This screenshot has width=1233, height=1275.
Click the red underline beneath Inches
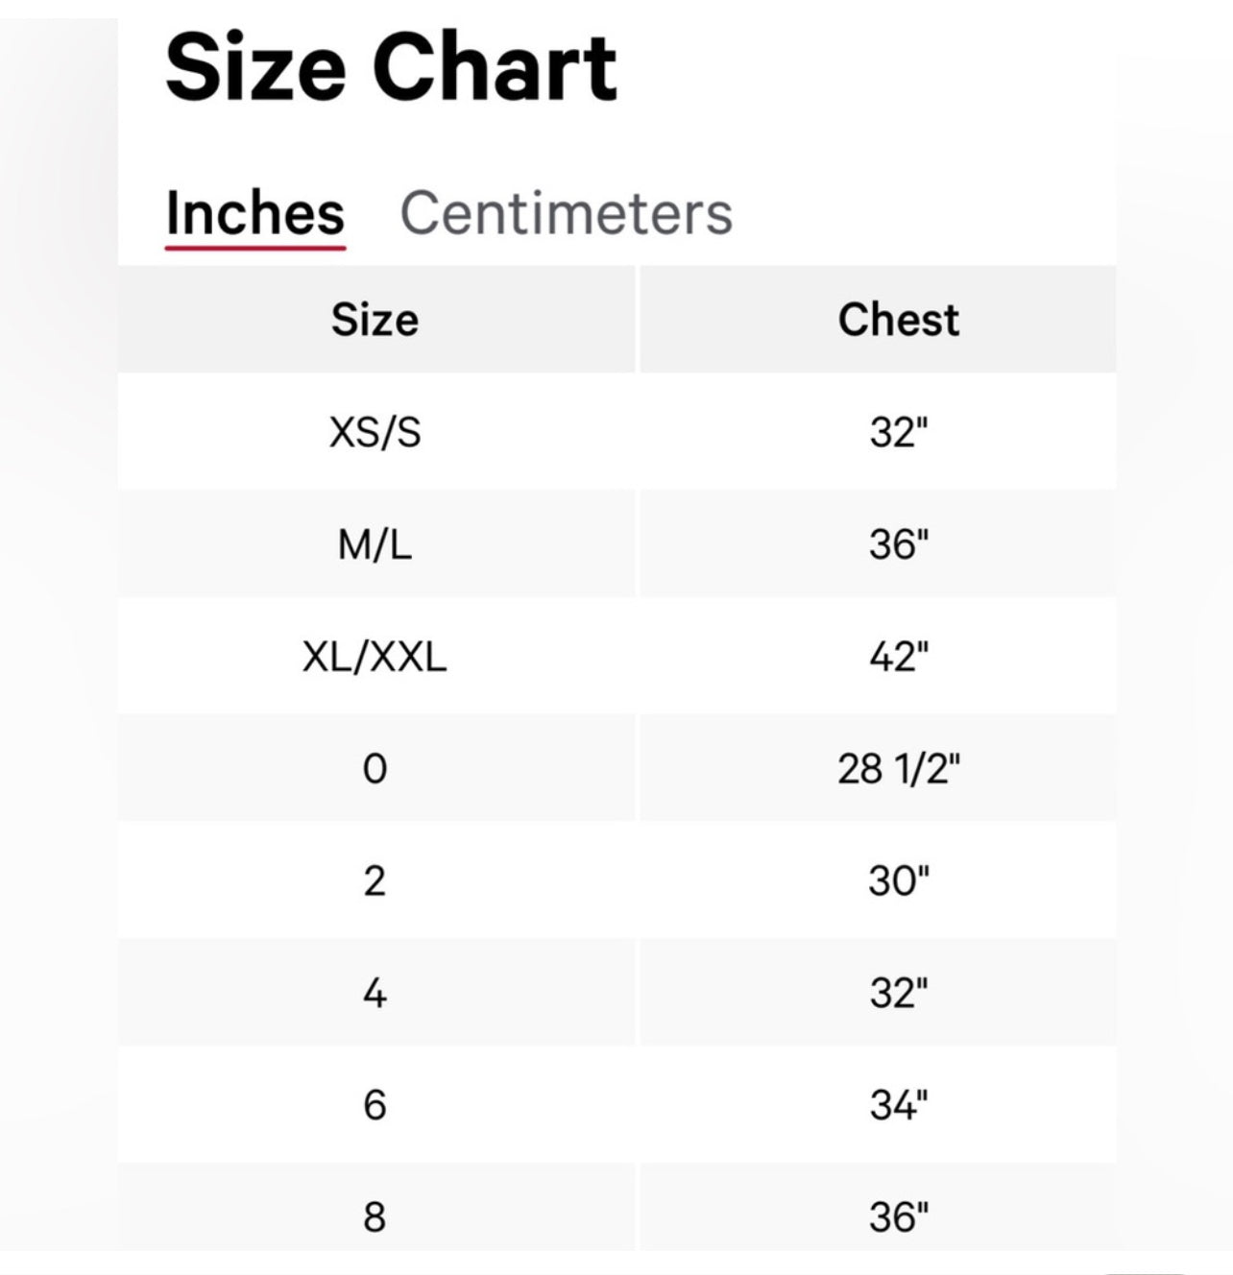click(254, 248)
